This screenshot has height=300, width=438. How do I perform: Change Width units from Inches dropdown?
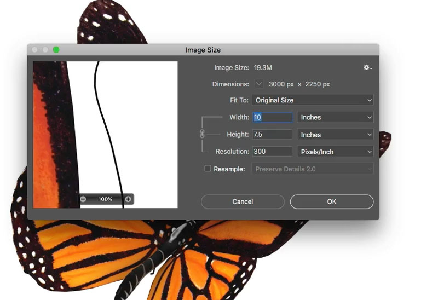(x=336, y=117)
